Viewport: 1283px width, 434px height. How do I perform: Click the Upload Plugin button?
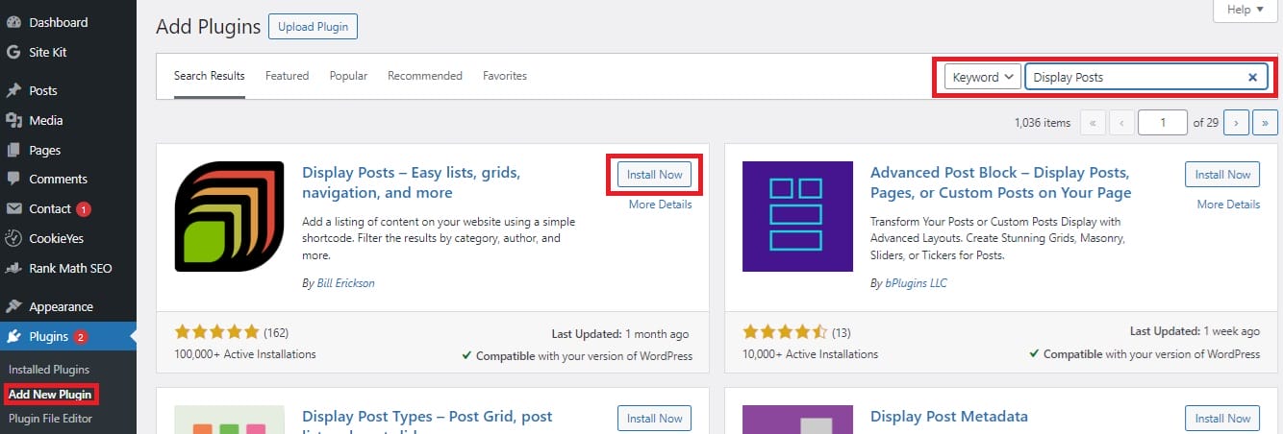click(x=314, y=27)
